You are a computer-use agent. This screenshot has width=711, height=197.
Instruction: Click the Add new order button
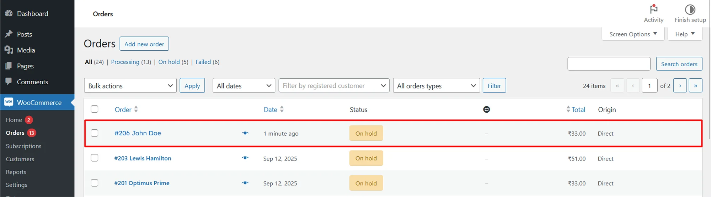(x=144, y=44)
